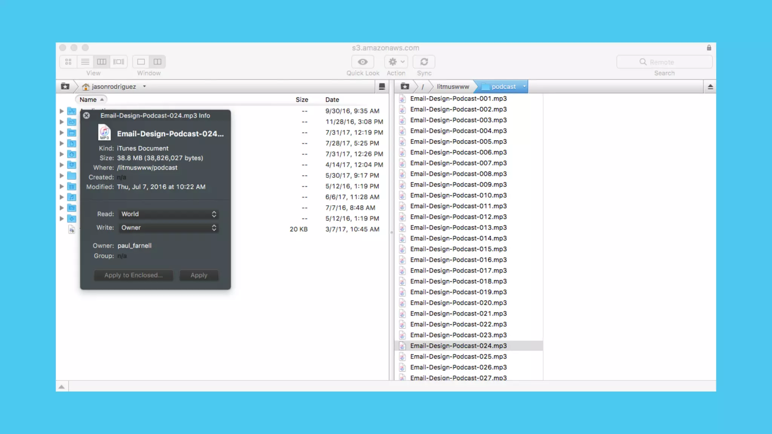This screenshot has height=434, width=772.
Task: Click the Apply button
Action: click(199, 275)
